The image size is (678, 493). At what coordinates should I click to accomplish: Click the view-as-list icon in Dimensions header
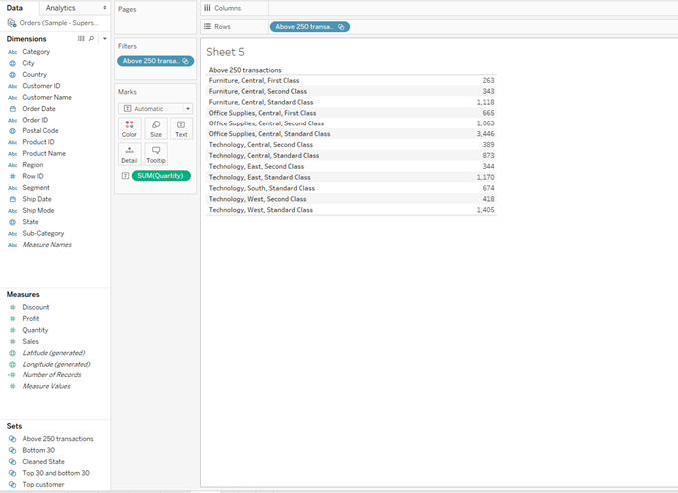pos(81,39)
